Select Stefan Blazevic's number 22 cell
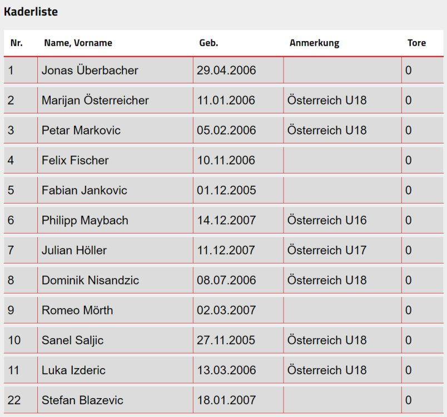This screenshot has height=417, width=447. 14,401
